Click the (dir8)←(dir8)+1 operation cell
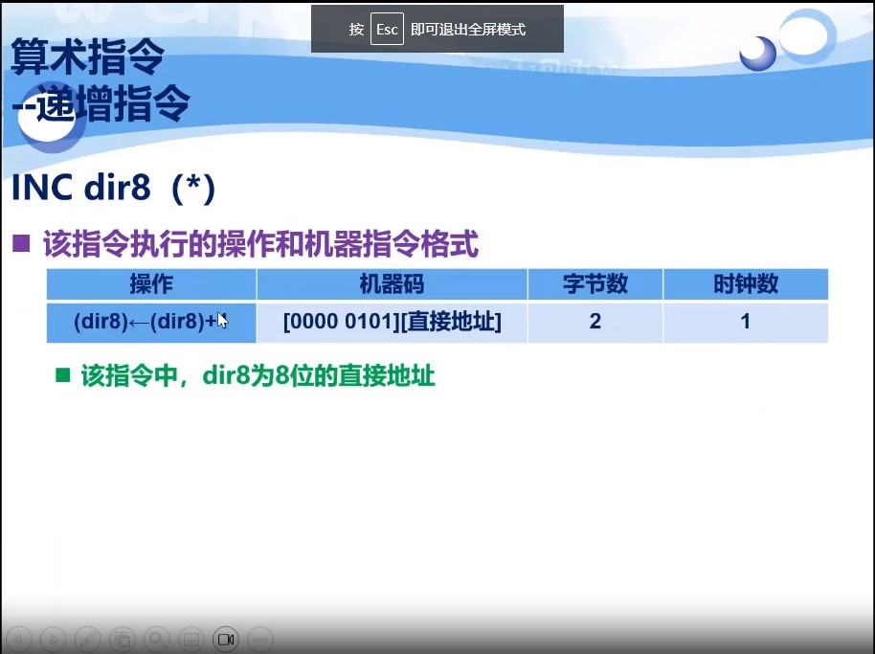Screen dimensions: 875x654 point(151,322)
